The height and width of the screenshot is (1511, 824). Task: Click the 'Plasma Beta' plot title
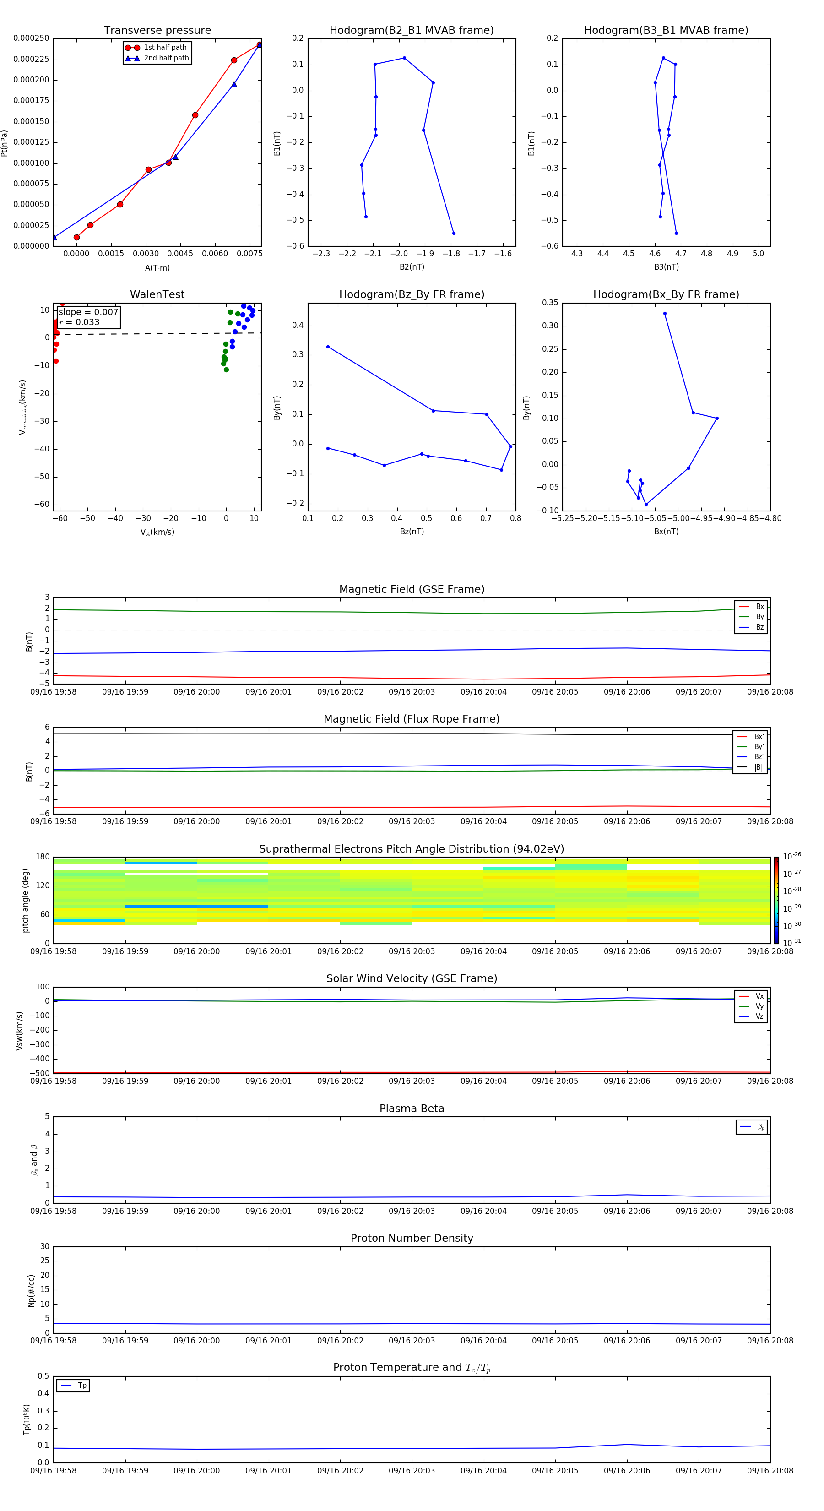point(412,1109)
